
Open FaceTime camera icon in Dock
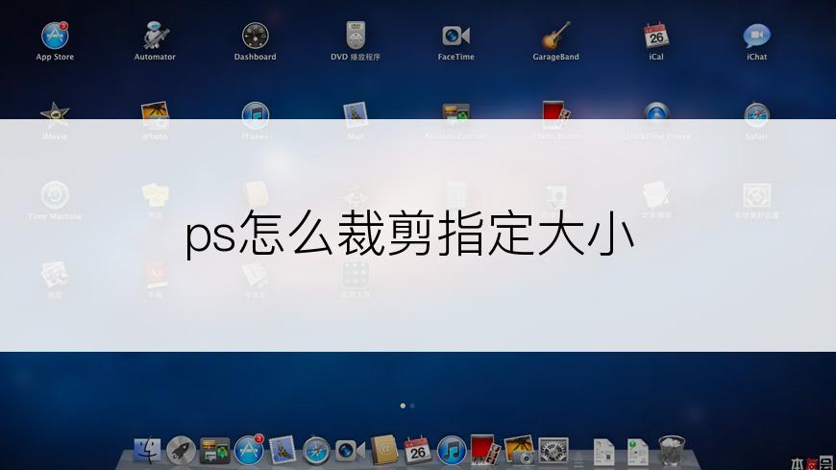(351, 451)
